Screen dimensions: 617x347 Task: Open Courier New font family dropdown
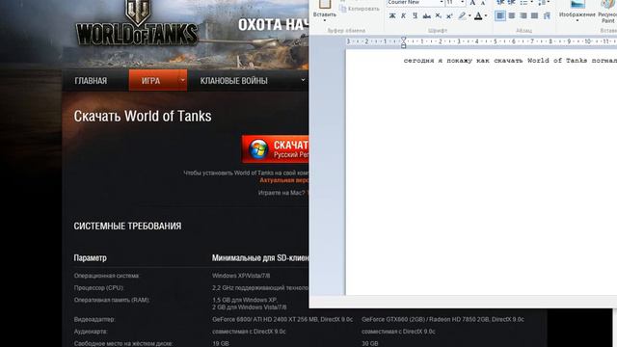click(x=442, y=3)
